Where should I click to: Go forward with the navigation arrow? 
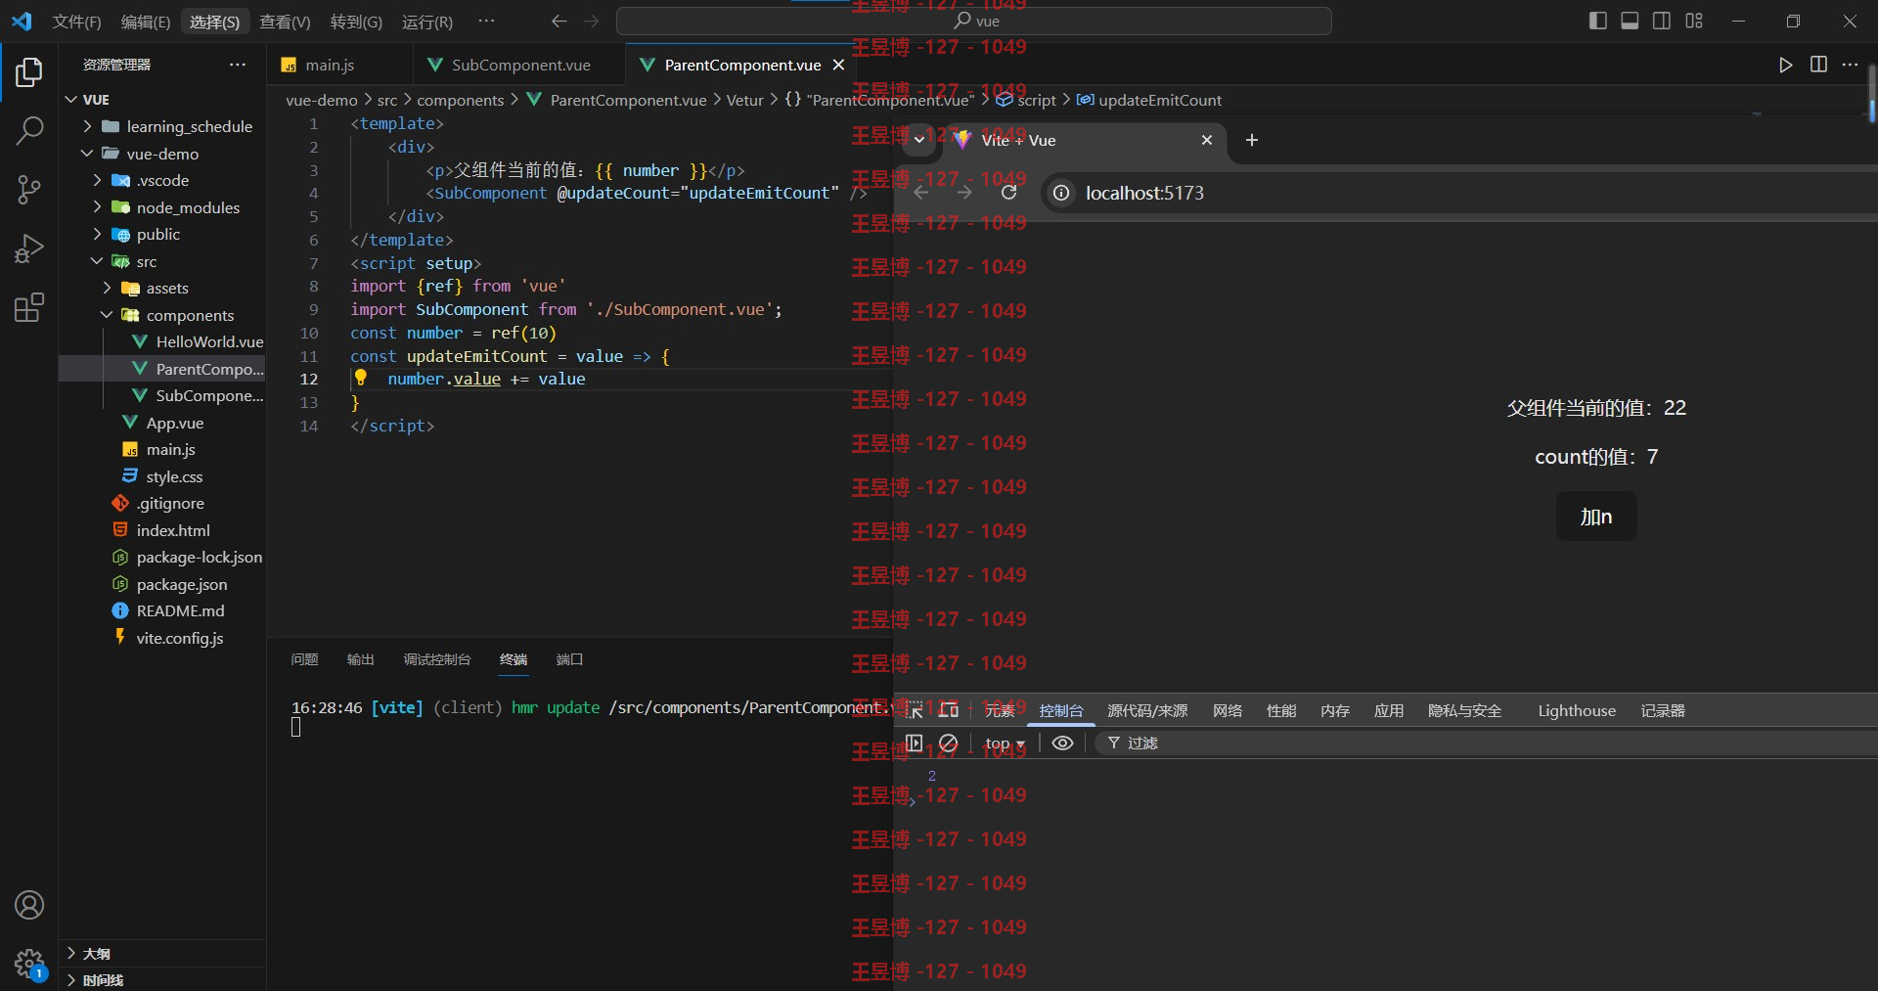click(x=591, y=21)
